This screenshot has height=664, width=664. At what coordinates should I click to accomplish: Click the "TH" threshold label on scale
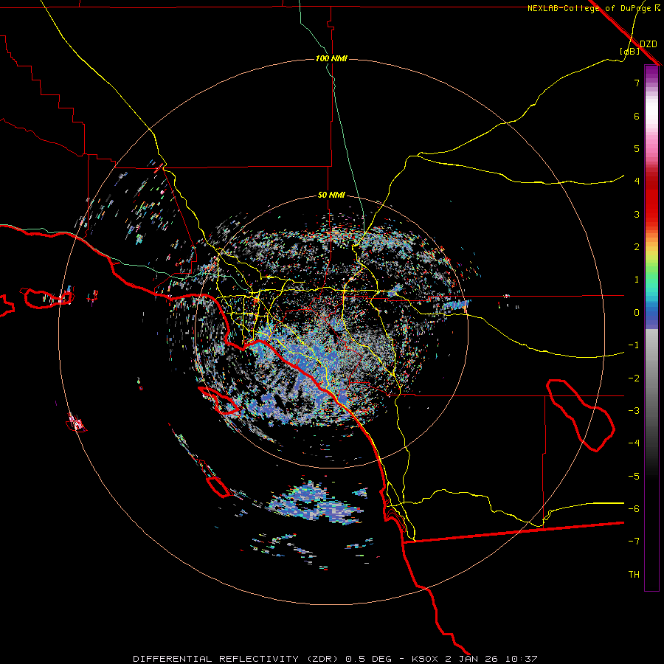click(634, 575)
